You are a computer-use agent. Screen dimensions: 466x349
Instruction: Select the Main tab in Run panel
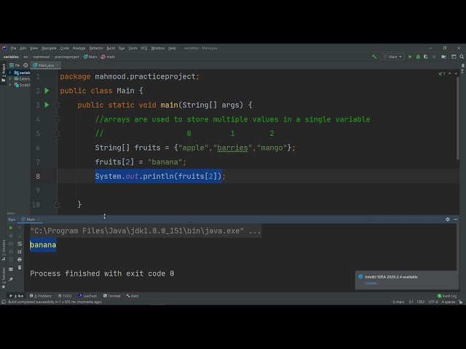click(31, 220)
